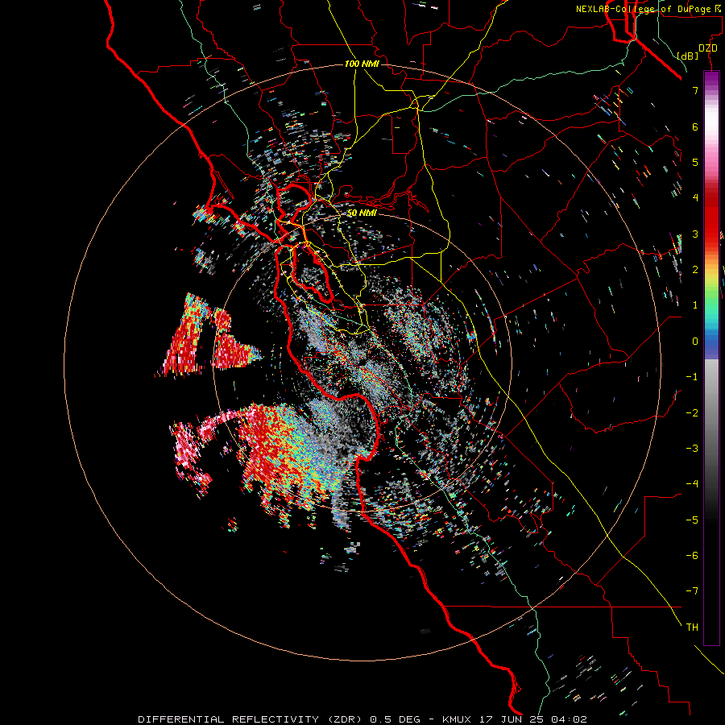This screenshot has width=725, height=725.
Task: Select the 7 dB scale value
Action: (695, 90)
